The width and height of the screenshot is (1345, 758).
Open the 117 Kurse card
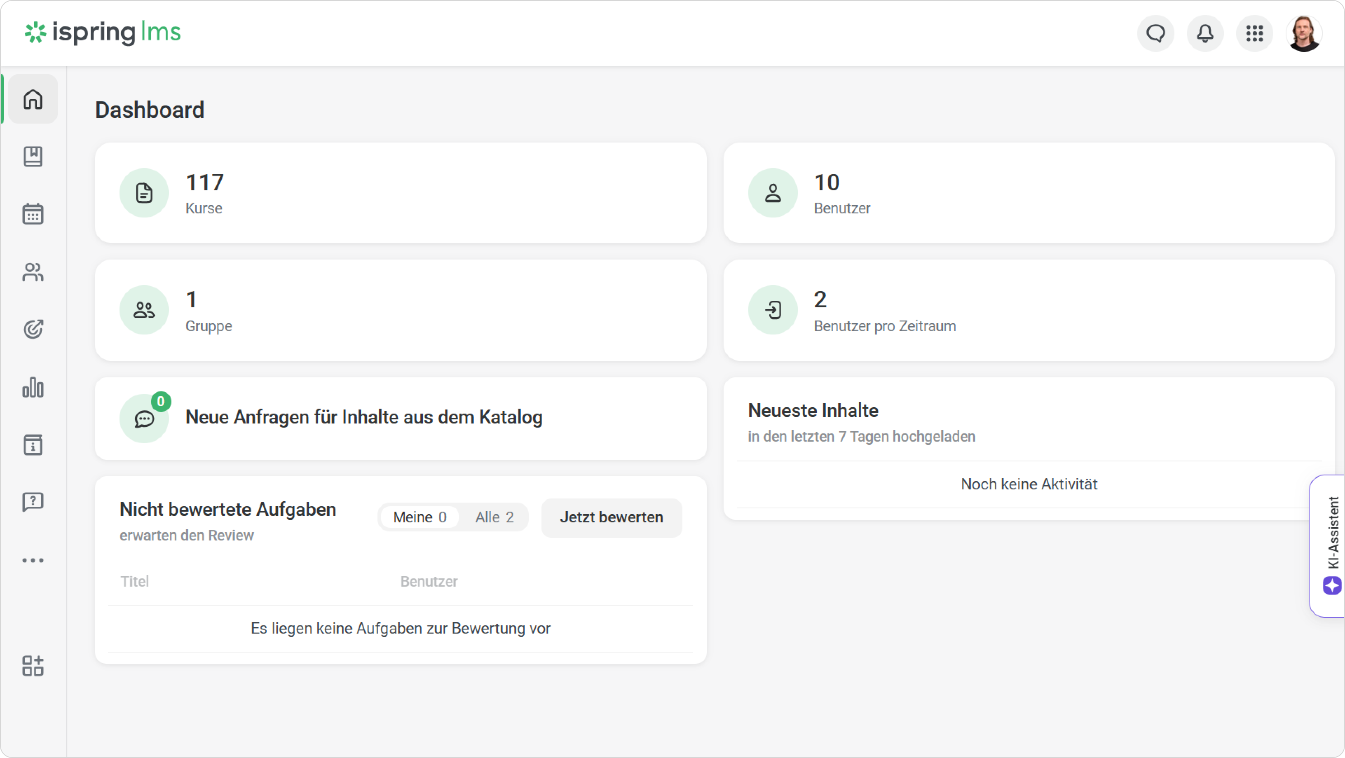click(x=401, y=193)
